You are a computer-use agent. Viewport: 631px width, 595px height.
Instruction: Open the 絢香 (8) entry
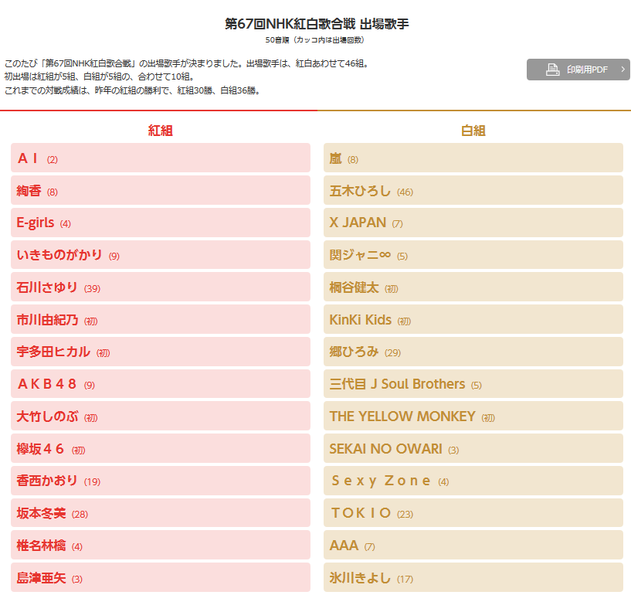[x=161, y=190]
